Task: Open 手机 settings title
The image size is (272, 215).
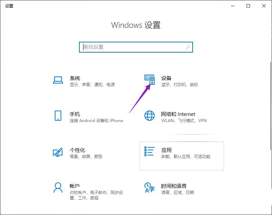Action: tap(75, 114)
